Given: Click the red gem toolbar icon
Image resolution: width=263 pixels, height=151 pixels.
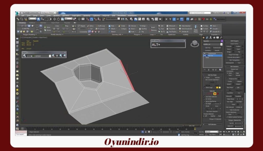Looking at the screenshot, I should [x=203, y=19].
